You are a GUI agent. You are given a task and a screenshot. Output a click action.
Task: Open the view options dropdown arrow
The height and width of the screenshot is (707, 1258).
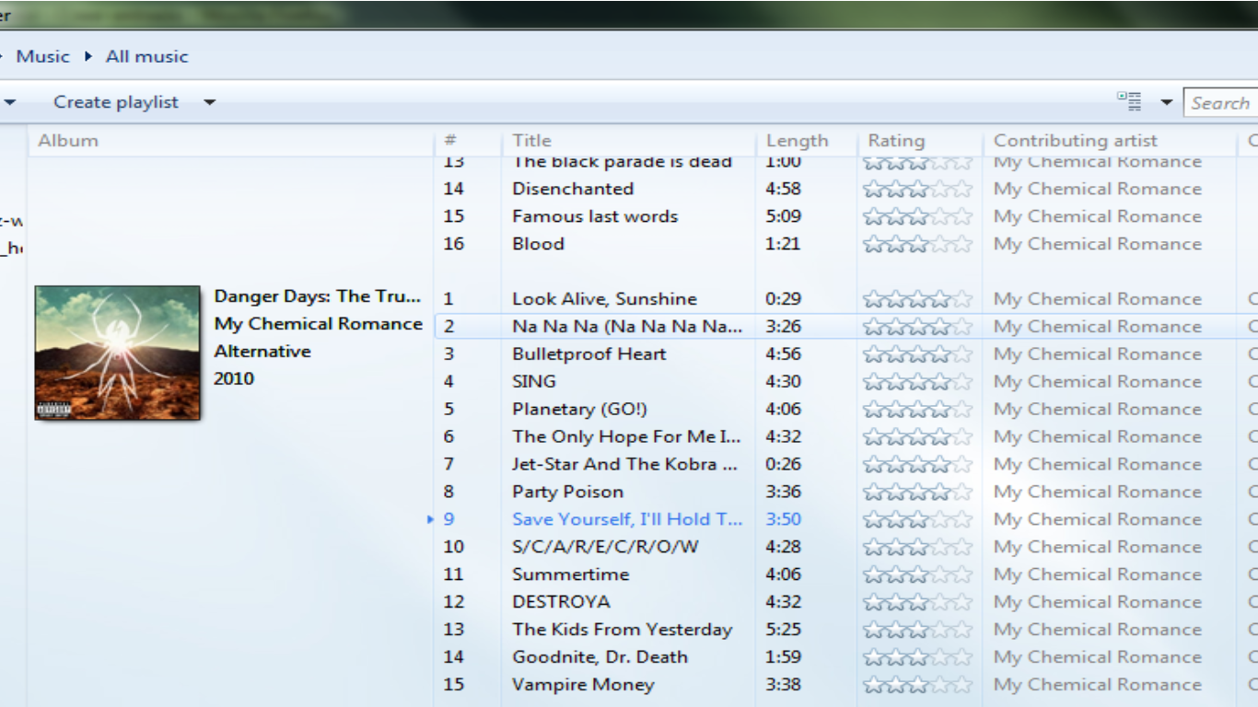[x=1167, y=102]
